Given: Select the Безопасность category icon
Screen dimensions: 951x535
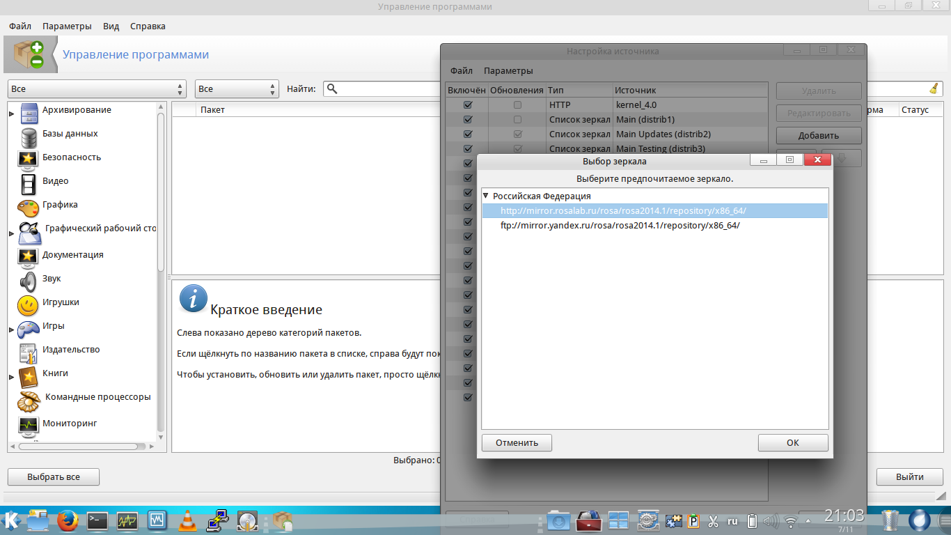Looking at the screenshot, I should point(28,160).
